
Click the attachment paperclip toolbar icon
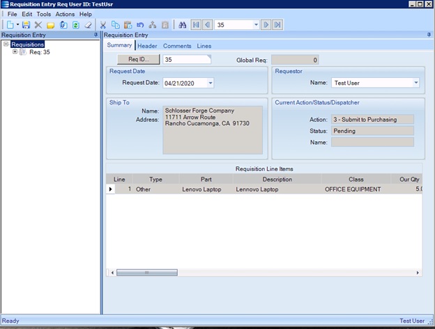pyautogui.click(x=63, y=25)
